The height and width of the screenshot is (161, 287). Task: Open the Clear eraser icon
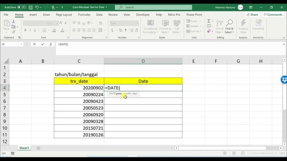tap(209, 31)
